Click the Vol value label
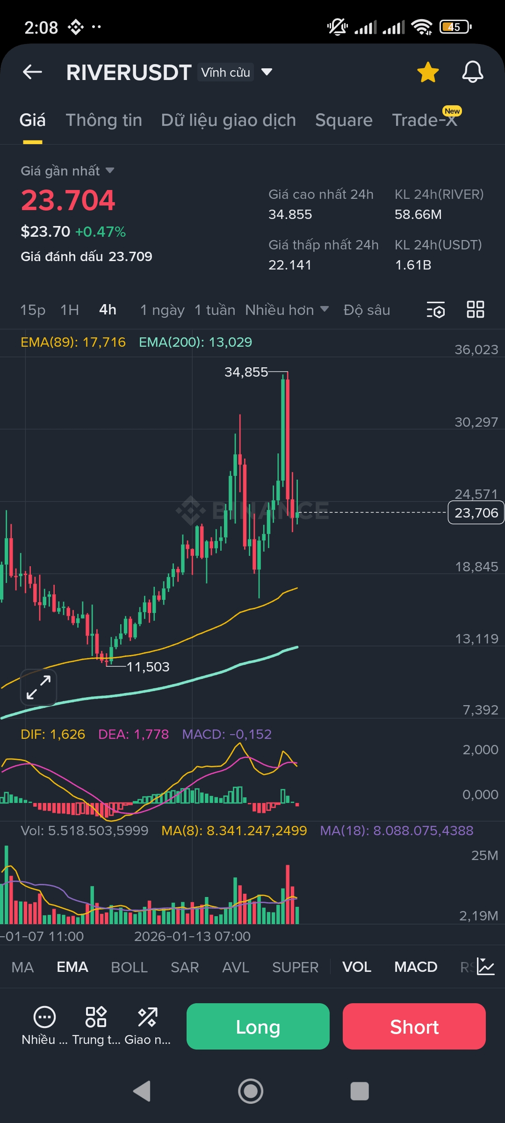Screen dimensions: 505x1123 click(85, 831)
